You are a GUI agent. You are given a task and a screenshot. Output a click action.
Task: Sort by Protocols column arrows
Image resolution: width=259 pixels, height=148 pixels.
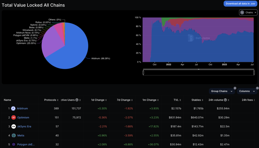58,100
